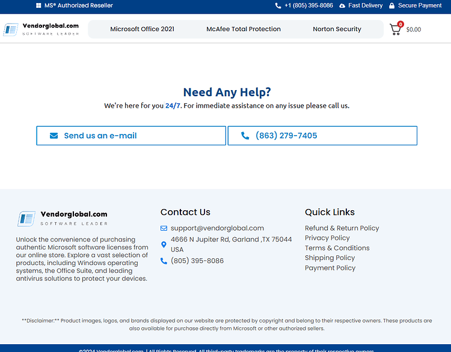Click the map pin icon beside the address

click(164, 244)
